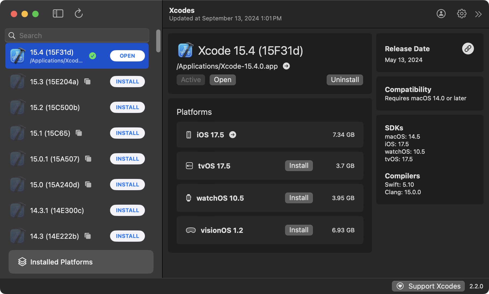Click the sidebar list scrollbar

point(158,41)
